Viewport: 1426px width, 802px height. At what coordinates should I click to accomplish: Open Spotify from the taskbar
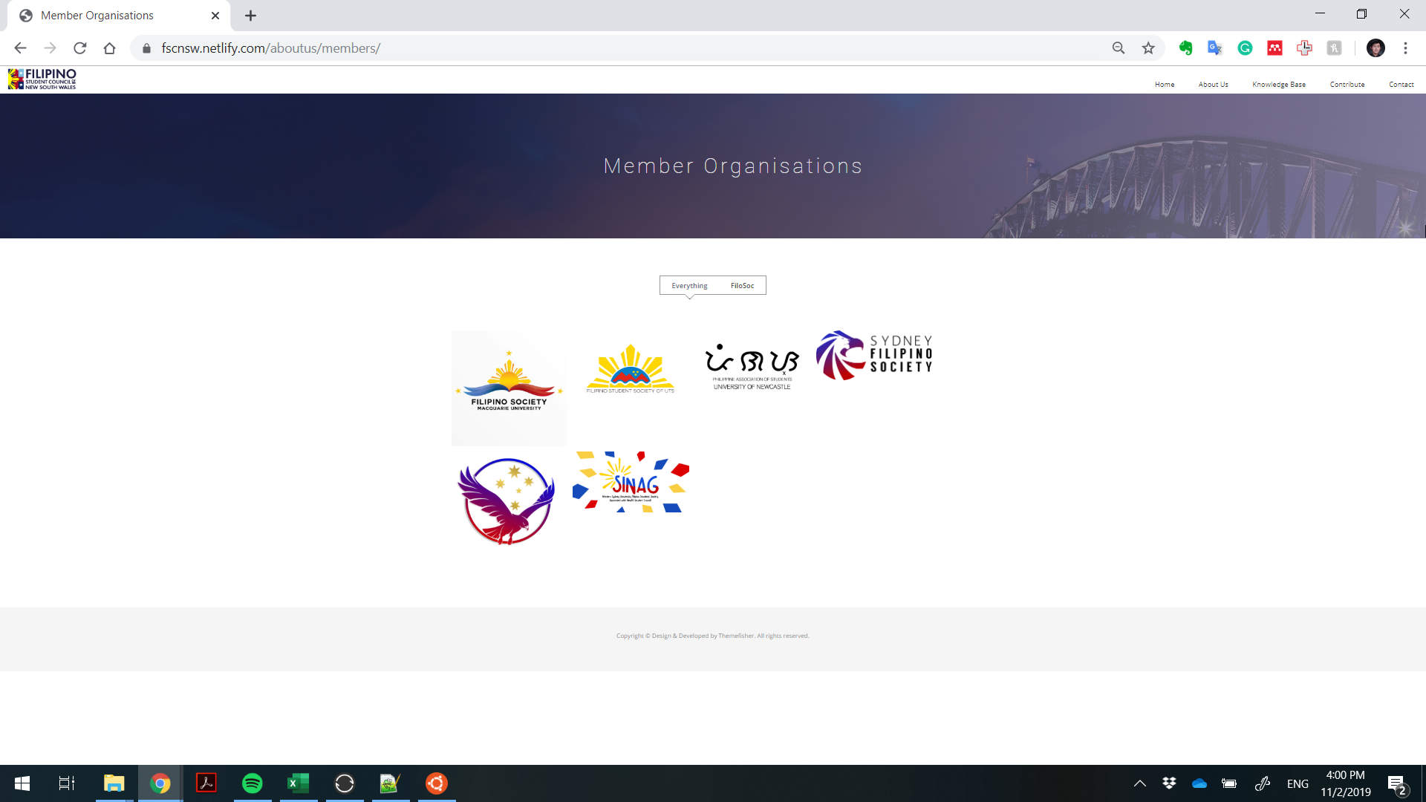[x=253, y=783]
